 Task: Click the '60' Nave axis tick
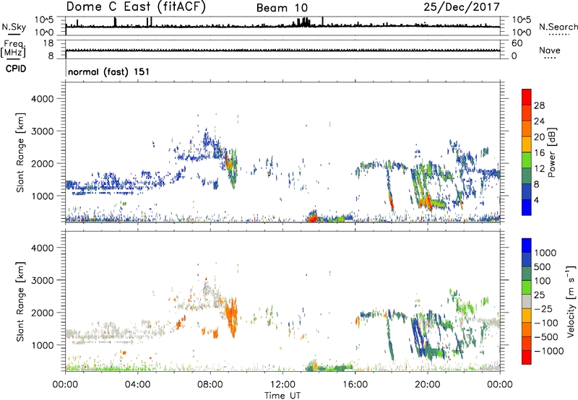(x=517, y=43)
